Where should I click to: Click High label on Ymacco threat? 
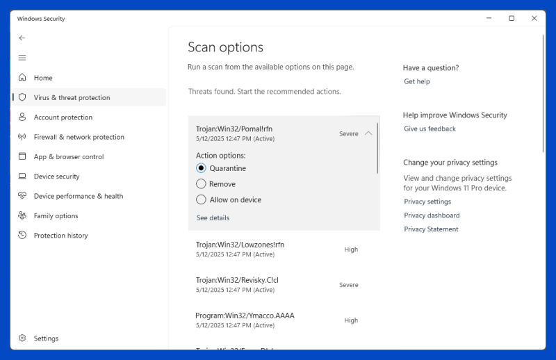[x=351, y=320]
